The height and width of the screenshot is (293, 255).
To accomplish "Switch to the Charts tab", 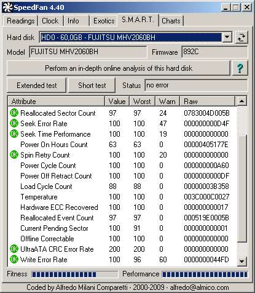I will [x=171, y=21].
